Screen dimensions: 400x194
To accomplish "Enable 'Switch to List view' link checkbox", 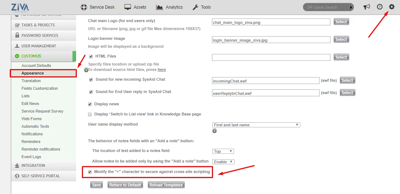I will point(90,114).
